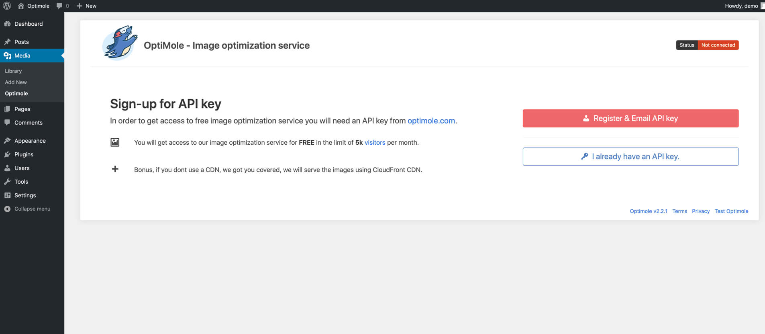
Task: Click the Comments speech bubble icon in the sidebar
Action: (x=7, y=123)
